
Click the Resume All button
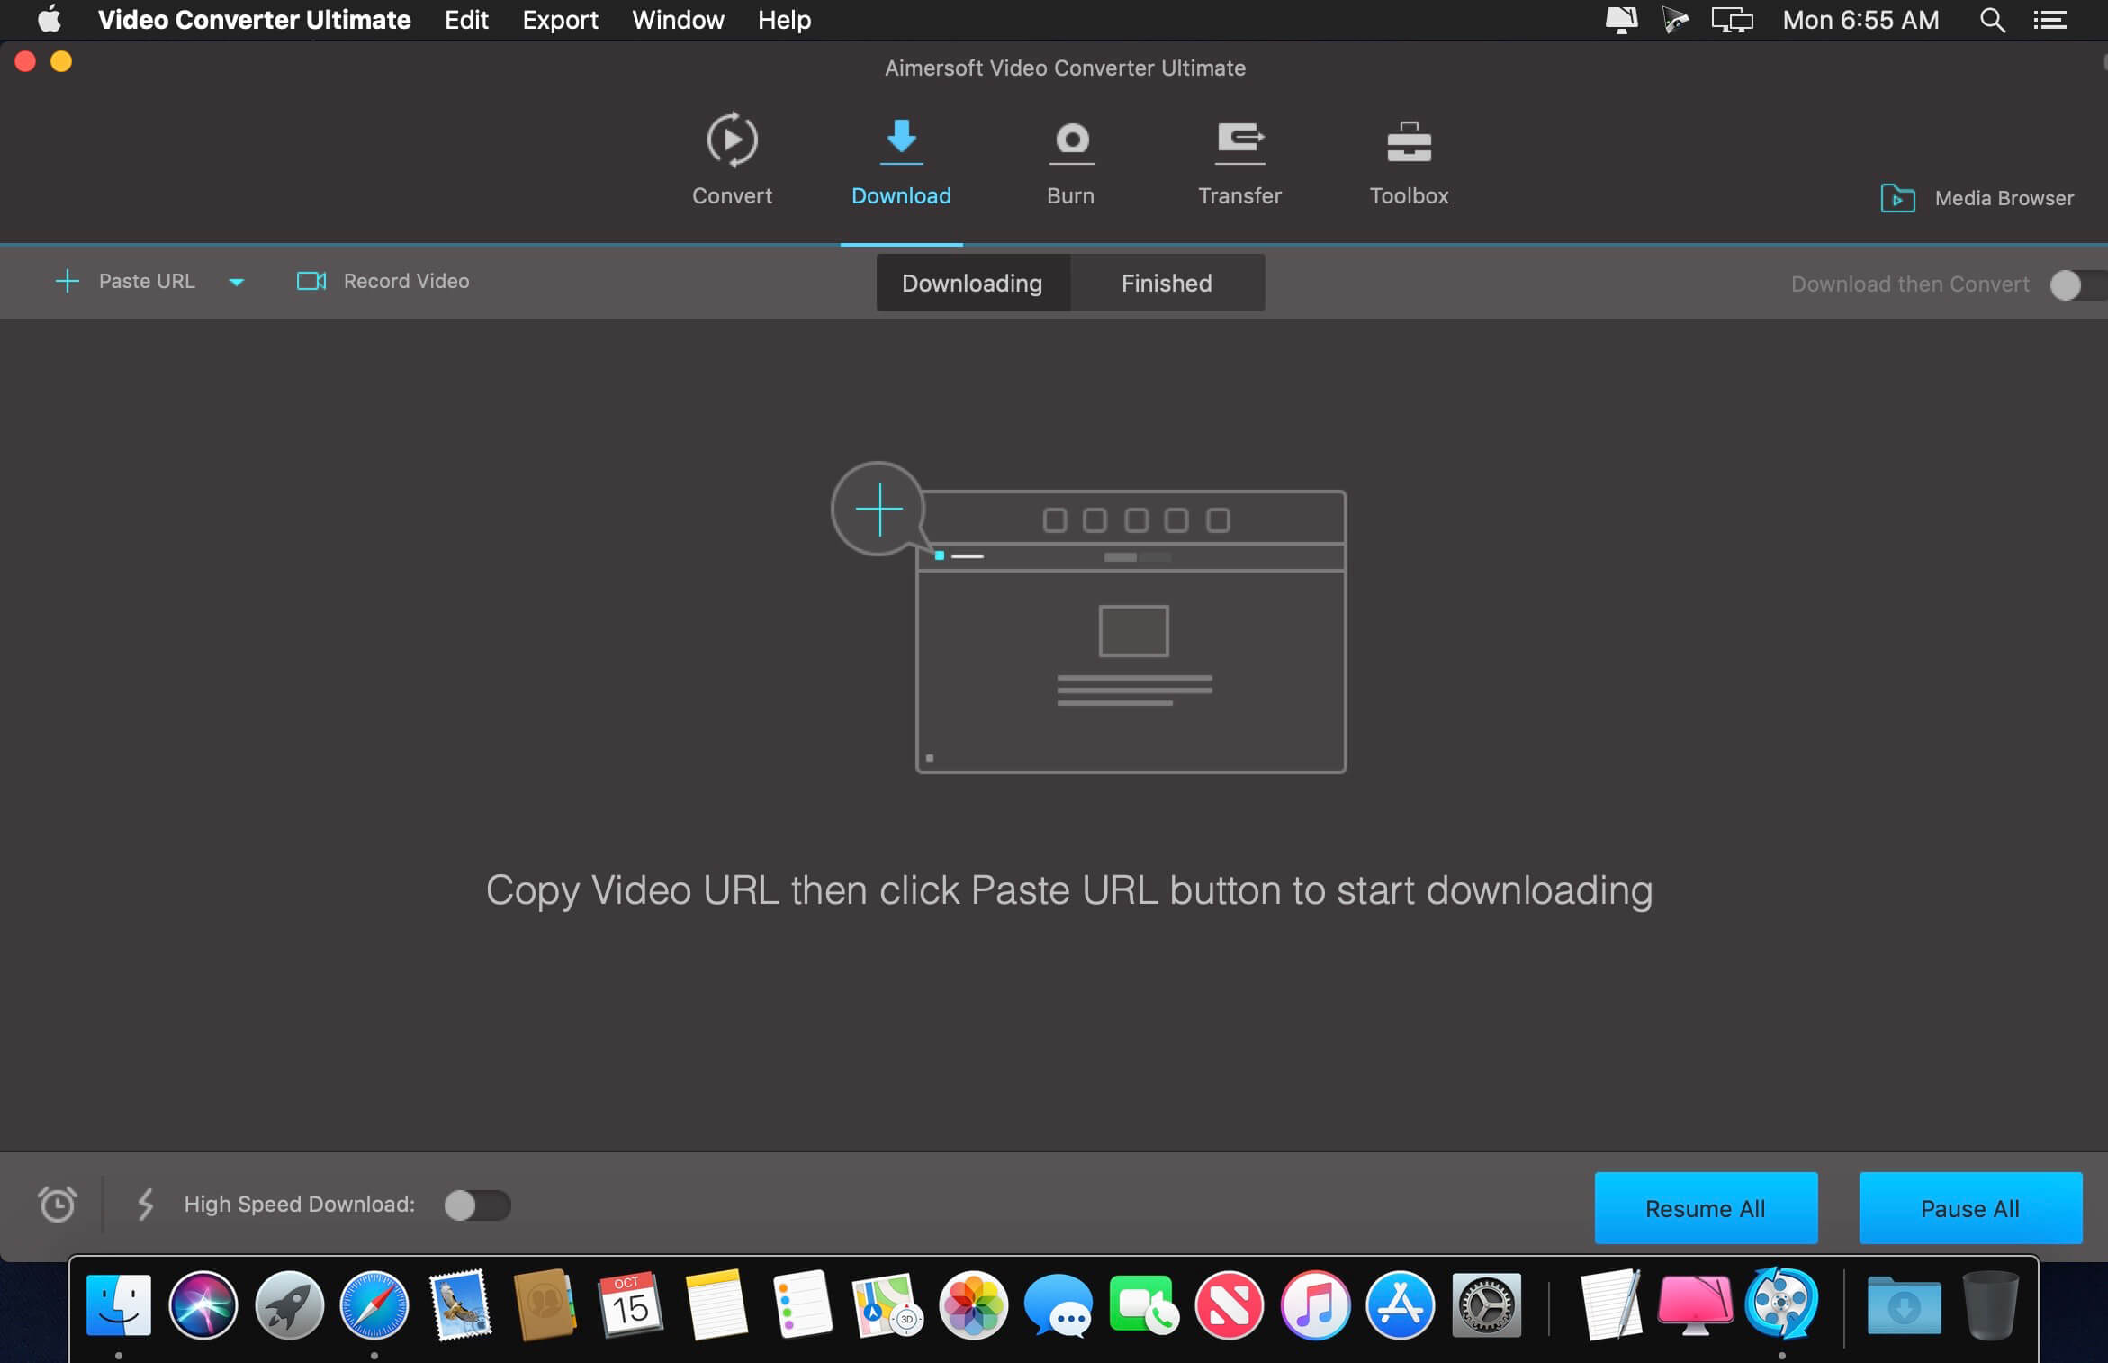1704,1208
